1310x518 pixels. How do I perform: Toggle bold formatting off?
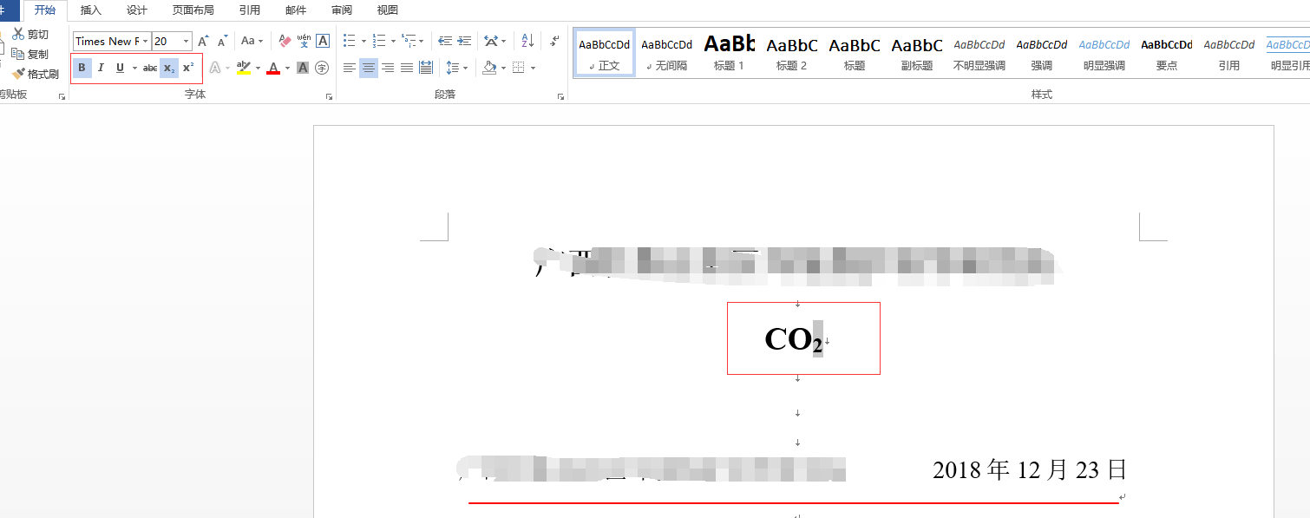click(82, 68)
